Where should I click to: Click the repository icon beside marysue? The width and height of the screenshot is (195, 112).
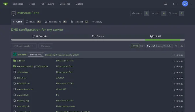pyautogui.click(x=14, y=13)
